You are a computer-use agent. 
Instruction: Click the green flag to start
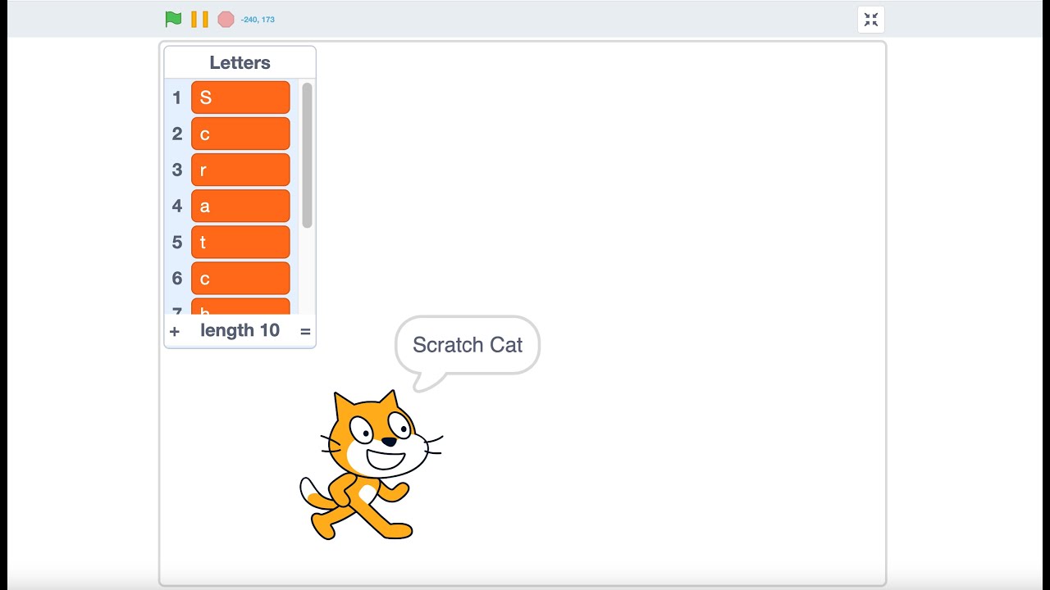173,19
